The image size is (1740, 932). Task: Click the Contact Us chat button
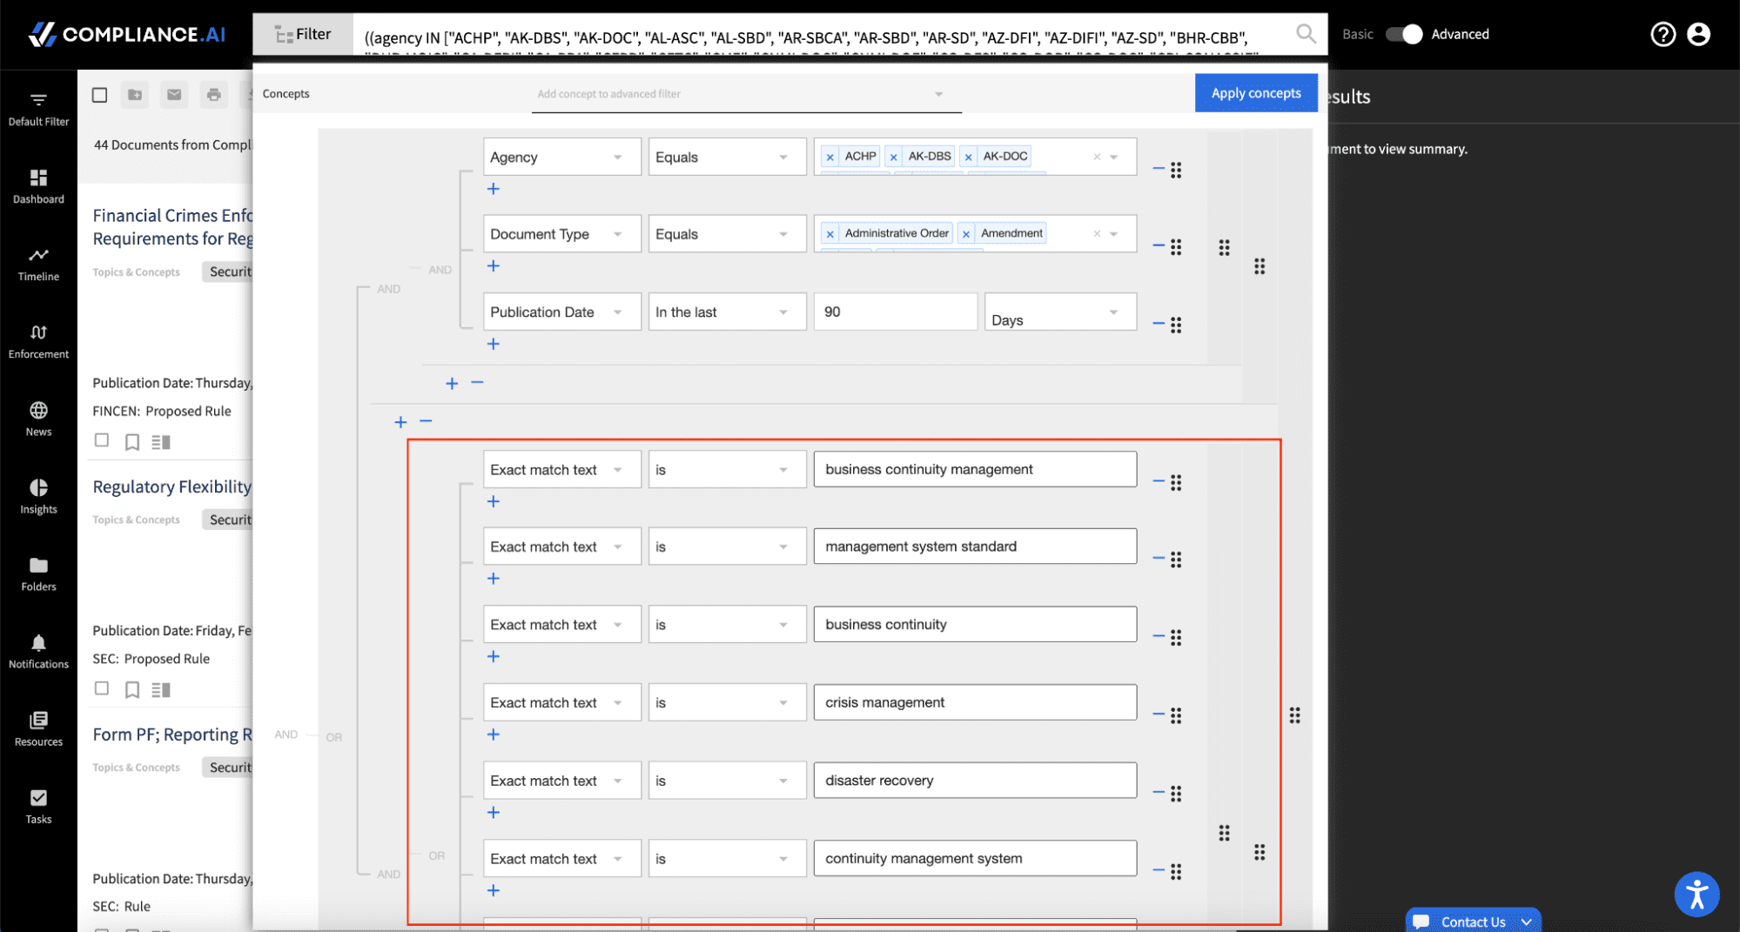[x=1473, y=921]
